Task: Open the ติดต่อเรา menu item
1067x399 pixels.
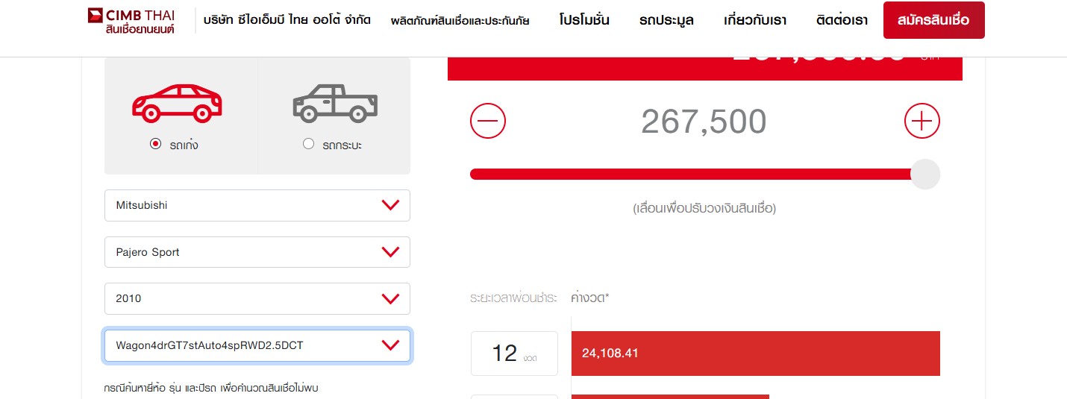Action: coord(842,21)
